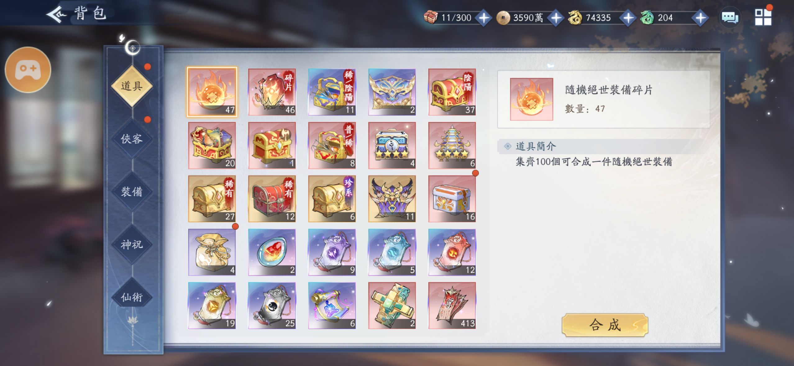Screen dimensions: 794x366
Task: Select the red talisman item with 413
Action: click(452, 305)
